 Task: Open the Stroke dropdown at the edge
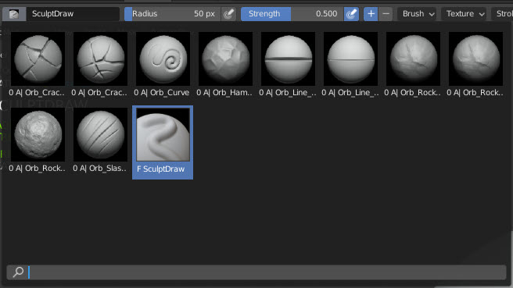click(x=502, y=14)
